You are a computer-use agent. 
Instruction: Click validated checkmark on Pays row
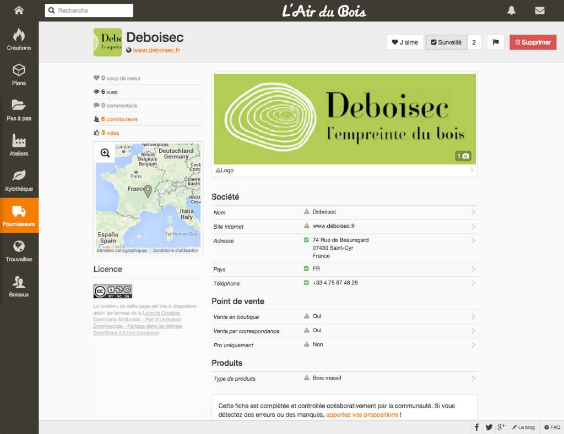click(306, 268)
